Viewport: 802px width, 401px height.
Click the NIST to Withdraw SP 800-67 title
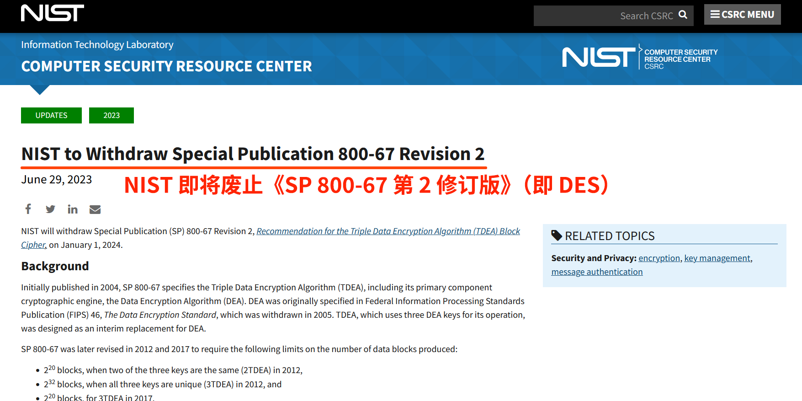pyautogui.click(x=253, y=154)
